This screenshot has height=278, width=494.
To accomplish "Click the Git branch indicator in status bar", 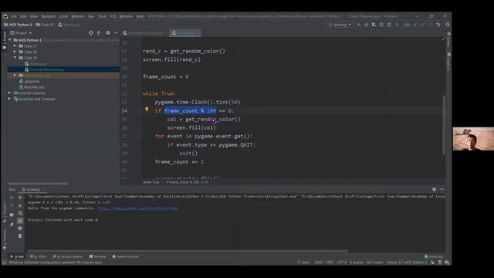I will point(375,263).
